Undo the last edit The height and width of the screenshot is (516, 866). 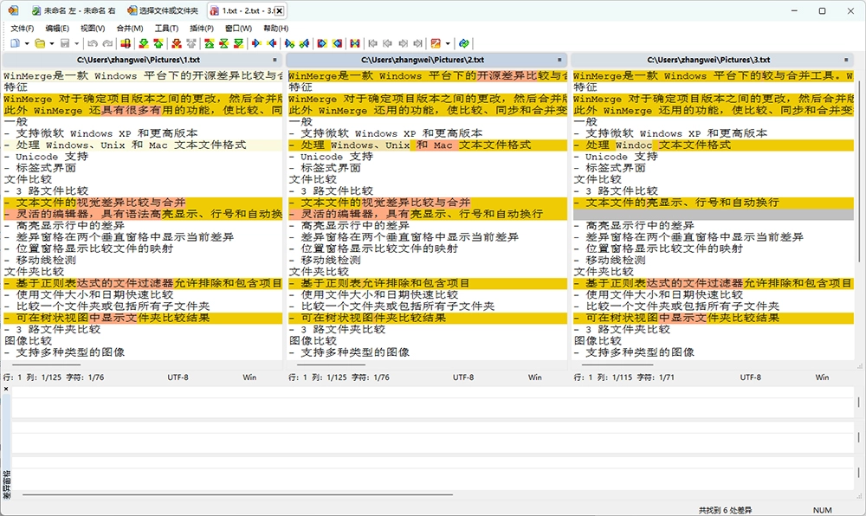point(93,43)
